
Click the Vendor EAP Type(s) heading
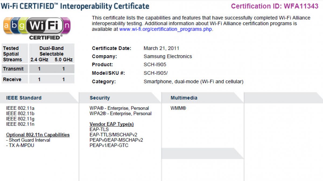tap(111, 124)
